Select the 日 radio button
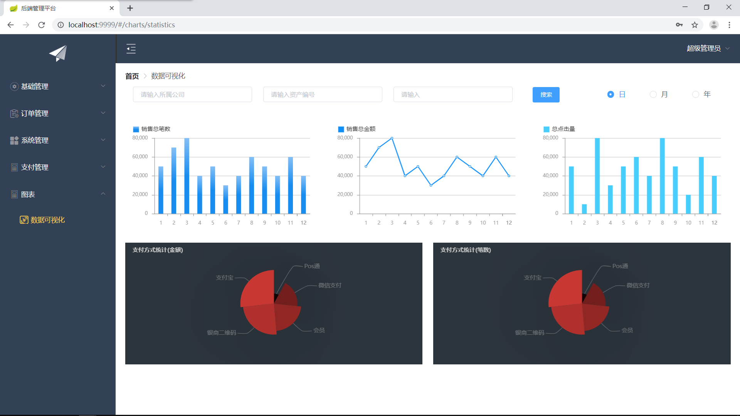Viewport: 740px width, 416px height. point(610,94)
